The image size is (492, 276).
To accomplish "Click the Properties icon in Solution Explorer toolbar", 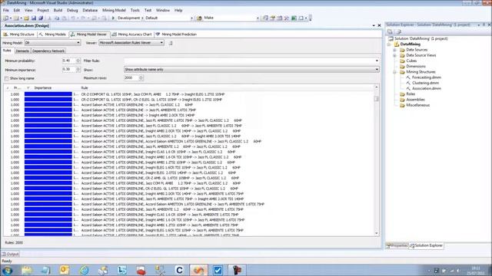I will (x=390, y=31).
